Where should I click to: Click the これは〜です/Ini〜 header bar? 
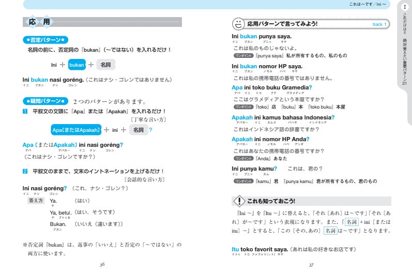207,4
